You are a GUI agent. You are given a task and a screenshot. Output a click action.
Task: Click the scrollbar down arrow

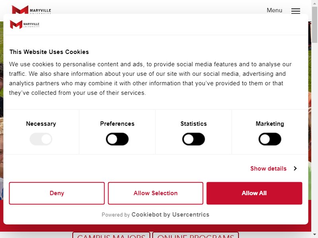click(314, 235)
